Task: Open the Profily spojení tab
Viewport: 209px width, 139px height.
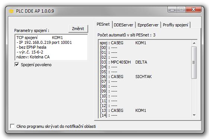Action: pos(176,25)
